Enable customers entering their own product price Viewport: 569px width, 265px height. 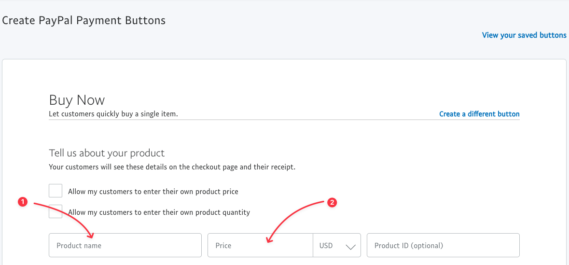[56, 191]
